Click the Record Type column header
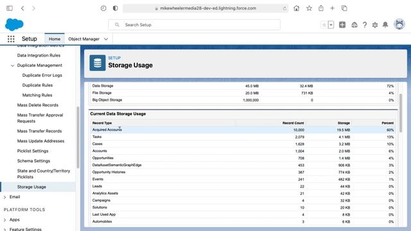 click(102, 123)
